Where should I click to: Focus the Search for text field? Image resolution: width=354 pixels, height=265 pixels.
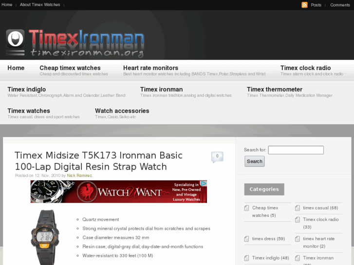[x=296, y=150]
